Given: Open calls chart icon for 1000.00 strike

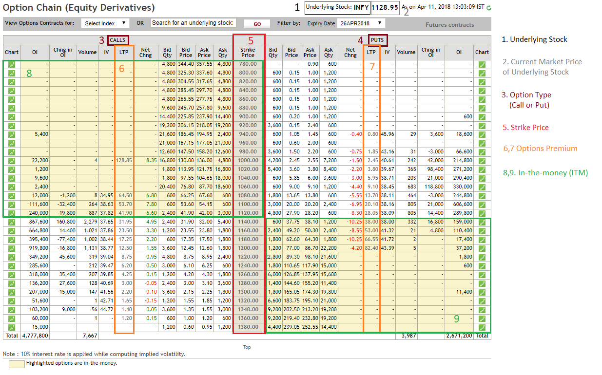Looking at the screenshot, I should click(x=12, y=161).
